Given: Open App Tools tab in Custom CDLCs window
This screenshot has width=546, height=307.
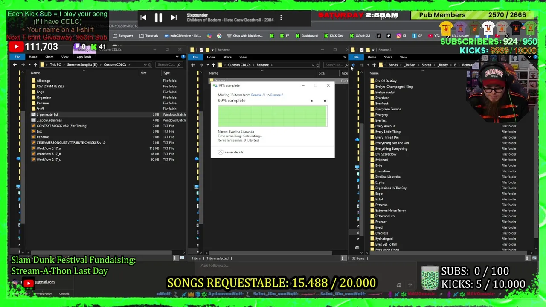Looking at the screenshot, I should tap(84, 57).
